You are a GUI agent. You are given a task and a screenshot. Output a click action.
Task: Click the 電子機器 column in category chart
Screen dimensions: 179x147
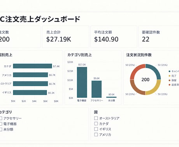click(82, 82)
